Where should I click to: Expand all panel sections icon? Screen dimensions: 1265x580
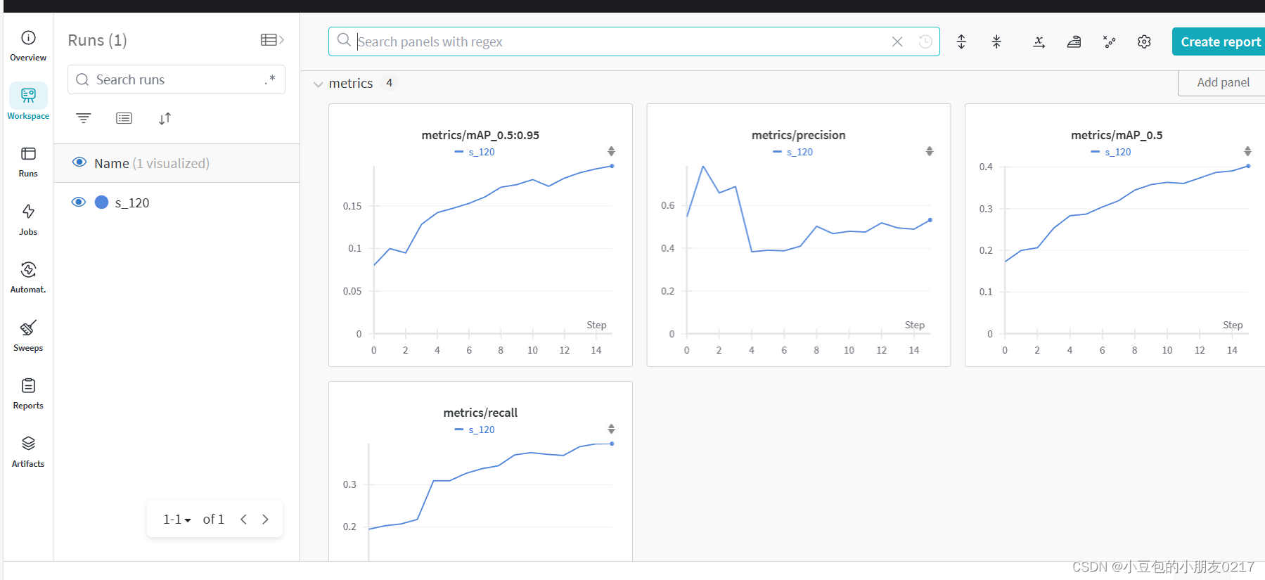tap(961, 41)
